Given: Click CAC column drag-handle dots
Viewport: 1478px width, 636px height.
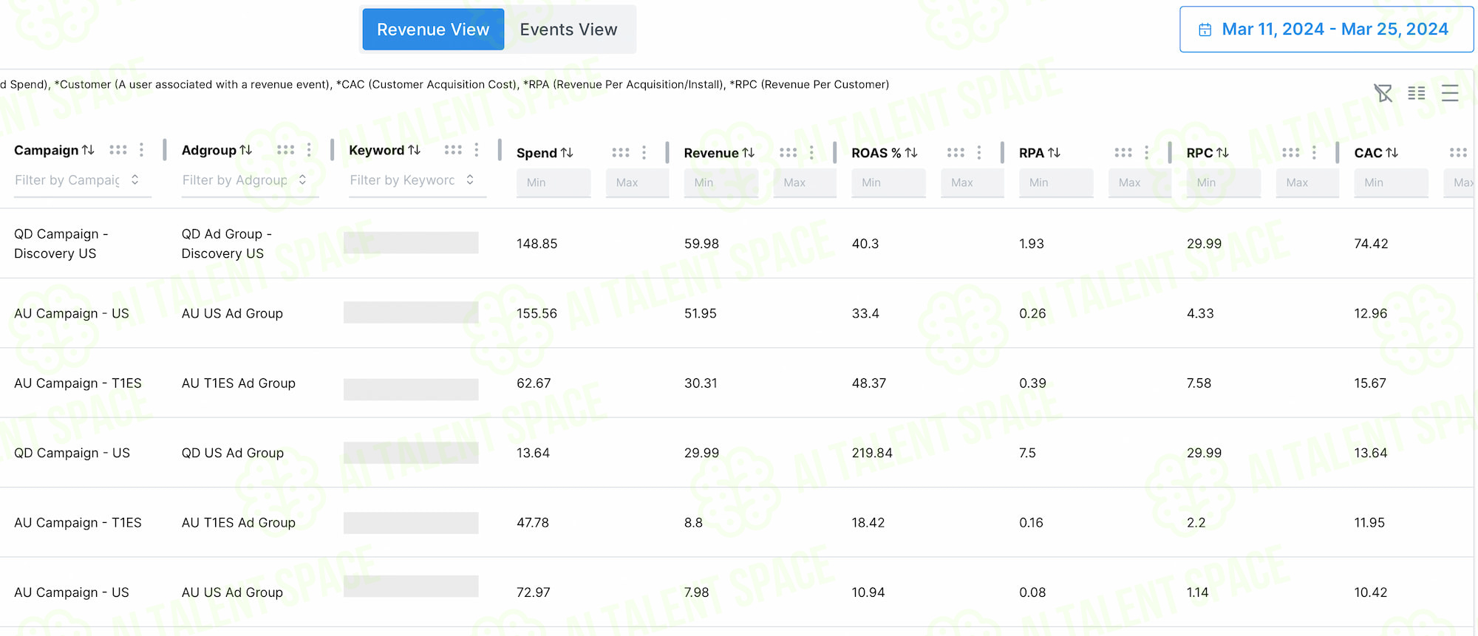Looking at the screenshot, I should pos(1458,152).
